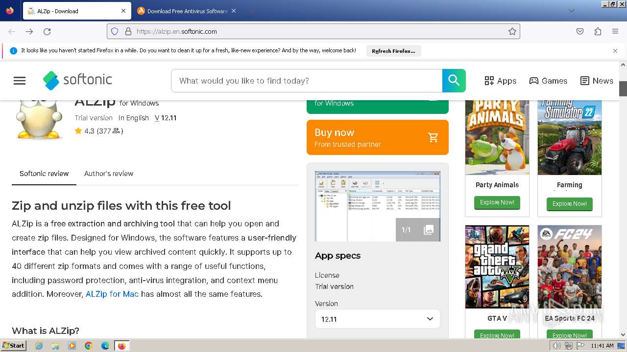Open the News section
The height and width of the screenshot is (352, 627).
[x=597, y=81]
